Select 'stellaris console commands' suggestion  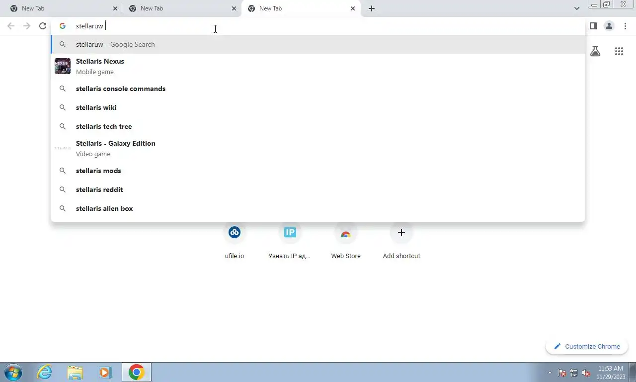click(318, 89)
